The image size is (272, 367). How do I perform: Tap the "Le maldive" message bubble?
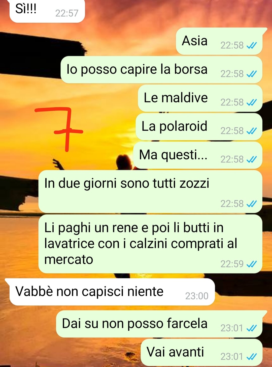click(200, 98)
